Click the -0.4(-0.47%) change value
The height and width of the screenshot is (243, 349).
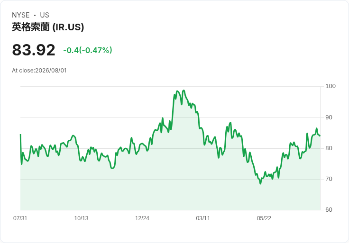tap(88, 50)
